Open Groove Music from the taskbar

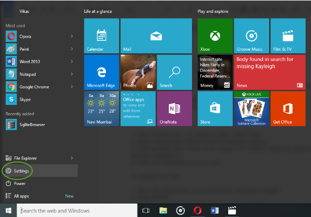(x=180, y=210)
